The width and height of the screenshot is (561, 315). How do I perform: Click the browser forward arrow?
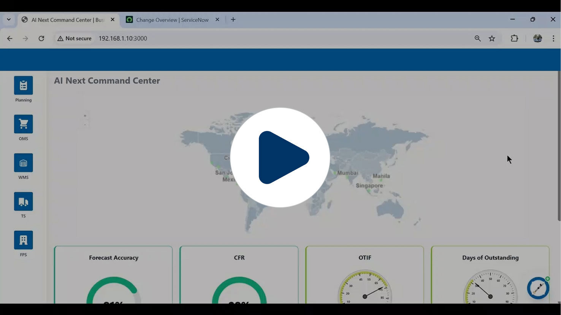[25, 38]
